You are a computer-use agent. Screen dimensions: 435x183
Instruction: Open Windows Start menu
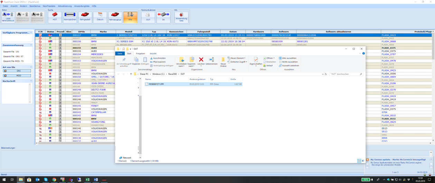coord(3,180)
